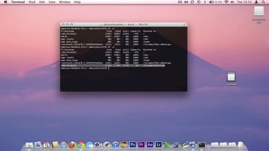The width and height of the screenshot is (269, 151).
Task: Launch Lightroom (Lr) from the dock
Action: click(158, 145)
